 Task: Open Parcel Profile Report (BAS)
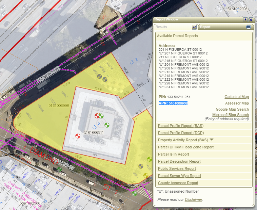(x=181, y=126)
